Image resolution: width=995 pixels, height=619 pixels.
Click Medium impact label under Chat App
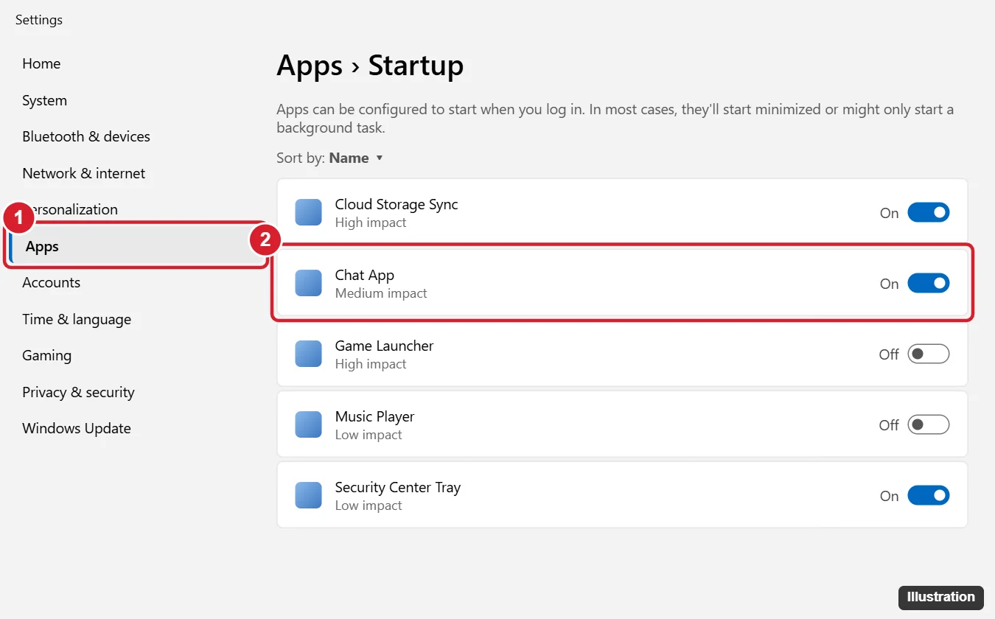[381, 293]
